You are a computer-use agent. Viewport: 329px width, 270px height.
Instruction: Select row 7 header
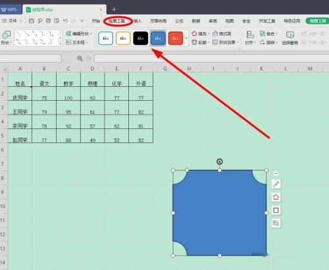[x=3, y=164]
